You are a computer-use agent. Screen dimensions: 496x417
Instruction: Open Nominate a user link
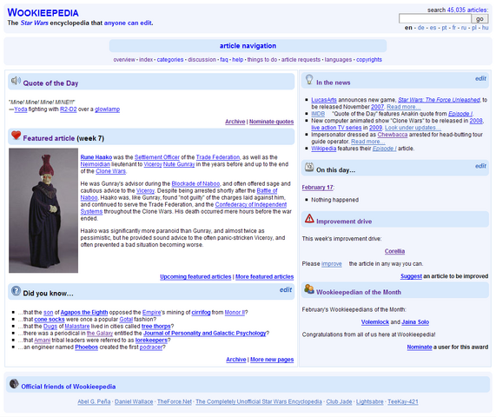tap(420, 347)
